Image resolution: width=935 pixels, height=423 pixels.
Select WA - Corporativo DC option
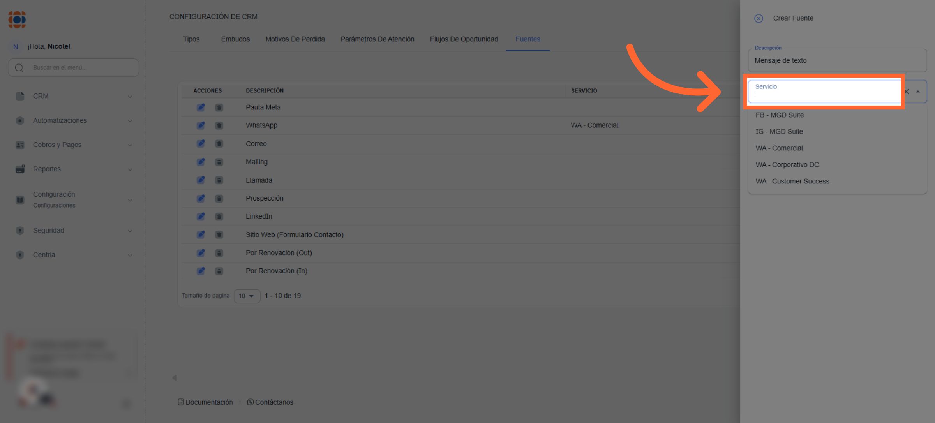[x=787, y=165]
